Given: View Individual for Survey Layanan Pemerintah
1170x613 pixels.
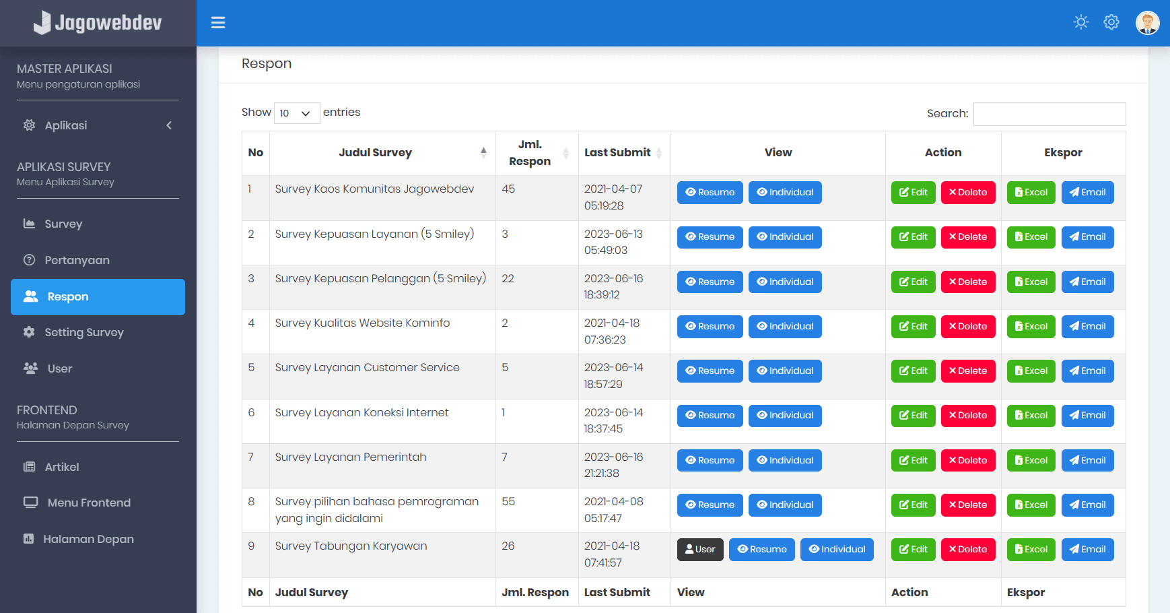Looking at the screenshot, I should point(785,461).
